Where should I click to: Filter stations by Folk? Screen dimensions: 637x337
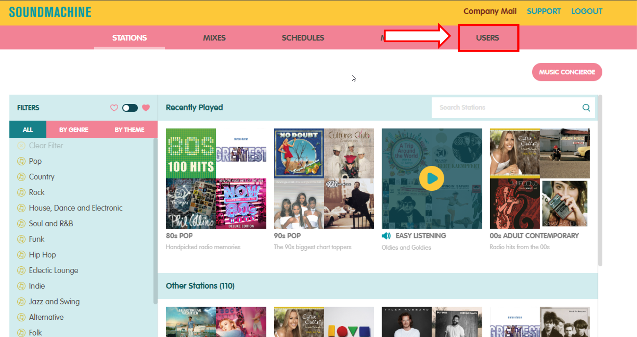coord(35,333)
